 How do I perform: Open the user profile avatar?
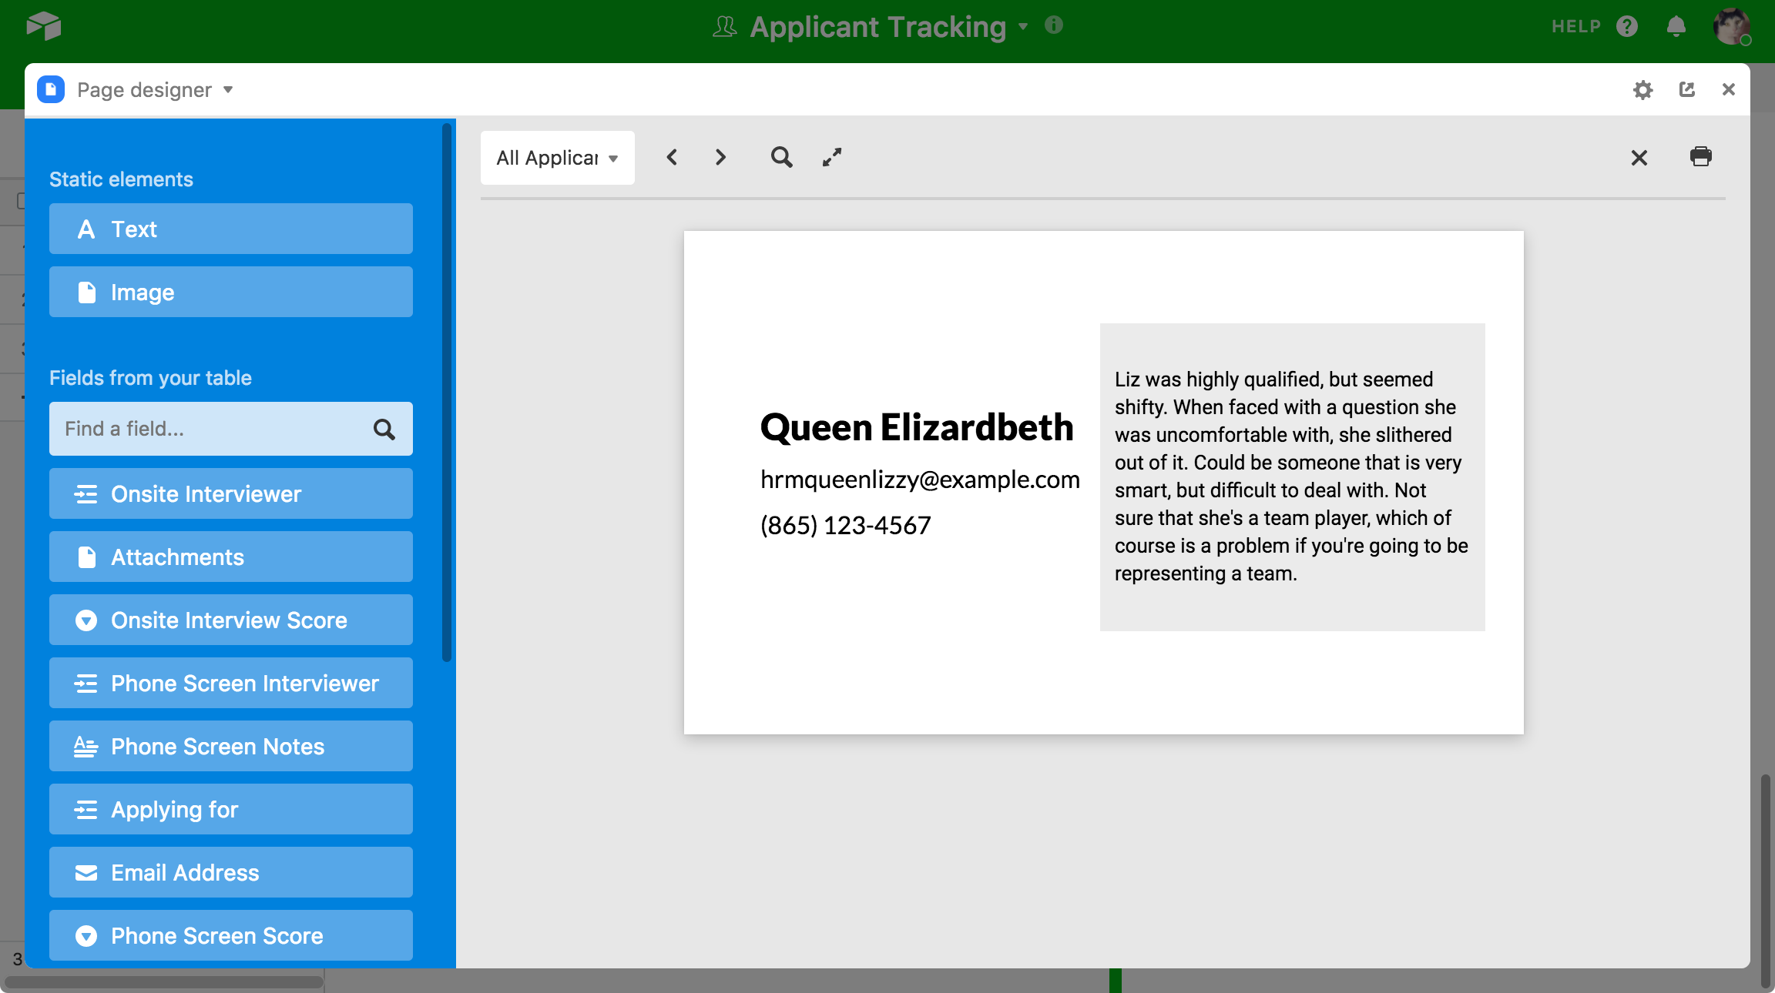pyautogui.click(x=1732, y=26)
